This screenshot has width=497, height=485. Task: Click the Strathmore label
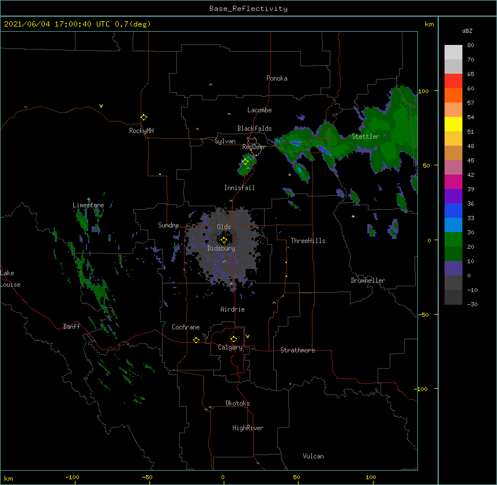[298, 350]
